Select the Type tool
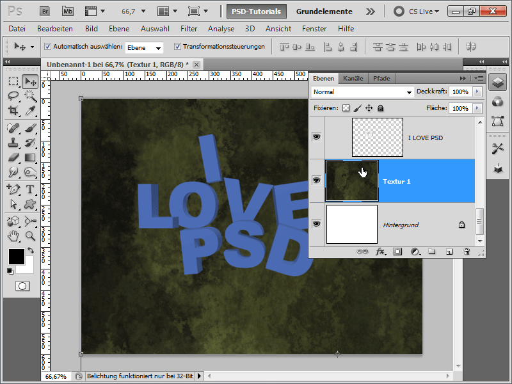Viewport: 512px width, 384px height. 30,189
